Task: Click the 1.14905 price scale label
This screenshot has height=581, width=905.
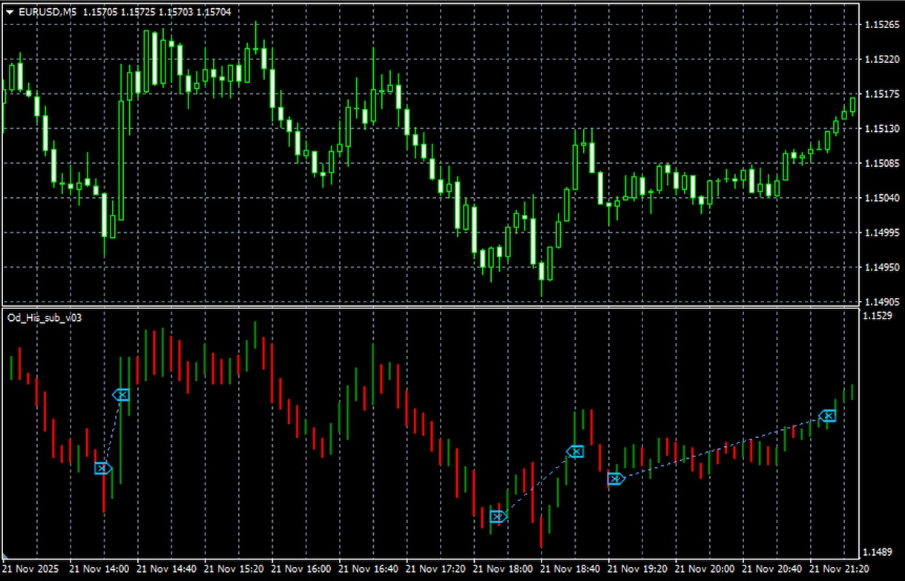Action: (x=881, y=302)
